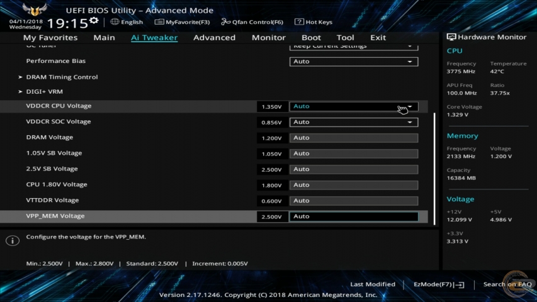This screenshot has width=537, height=302.
Task: Click the 1.329 V core voltage
Action: pyautogui.click(x=458, y=115)
